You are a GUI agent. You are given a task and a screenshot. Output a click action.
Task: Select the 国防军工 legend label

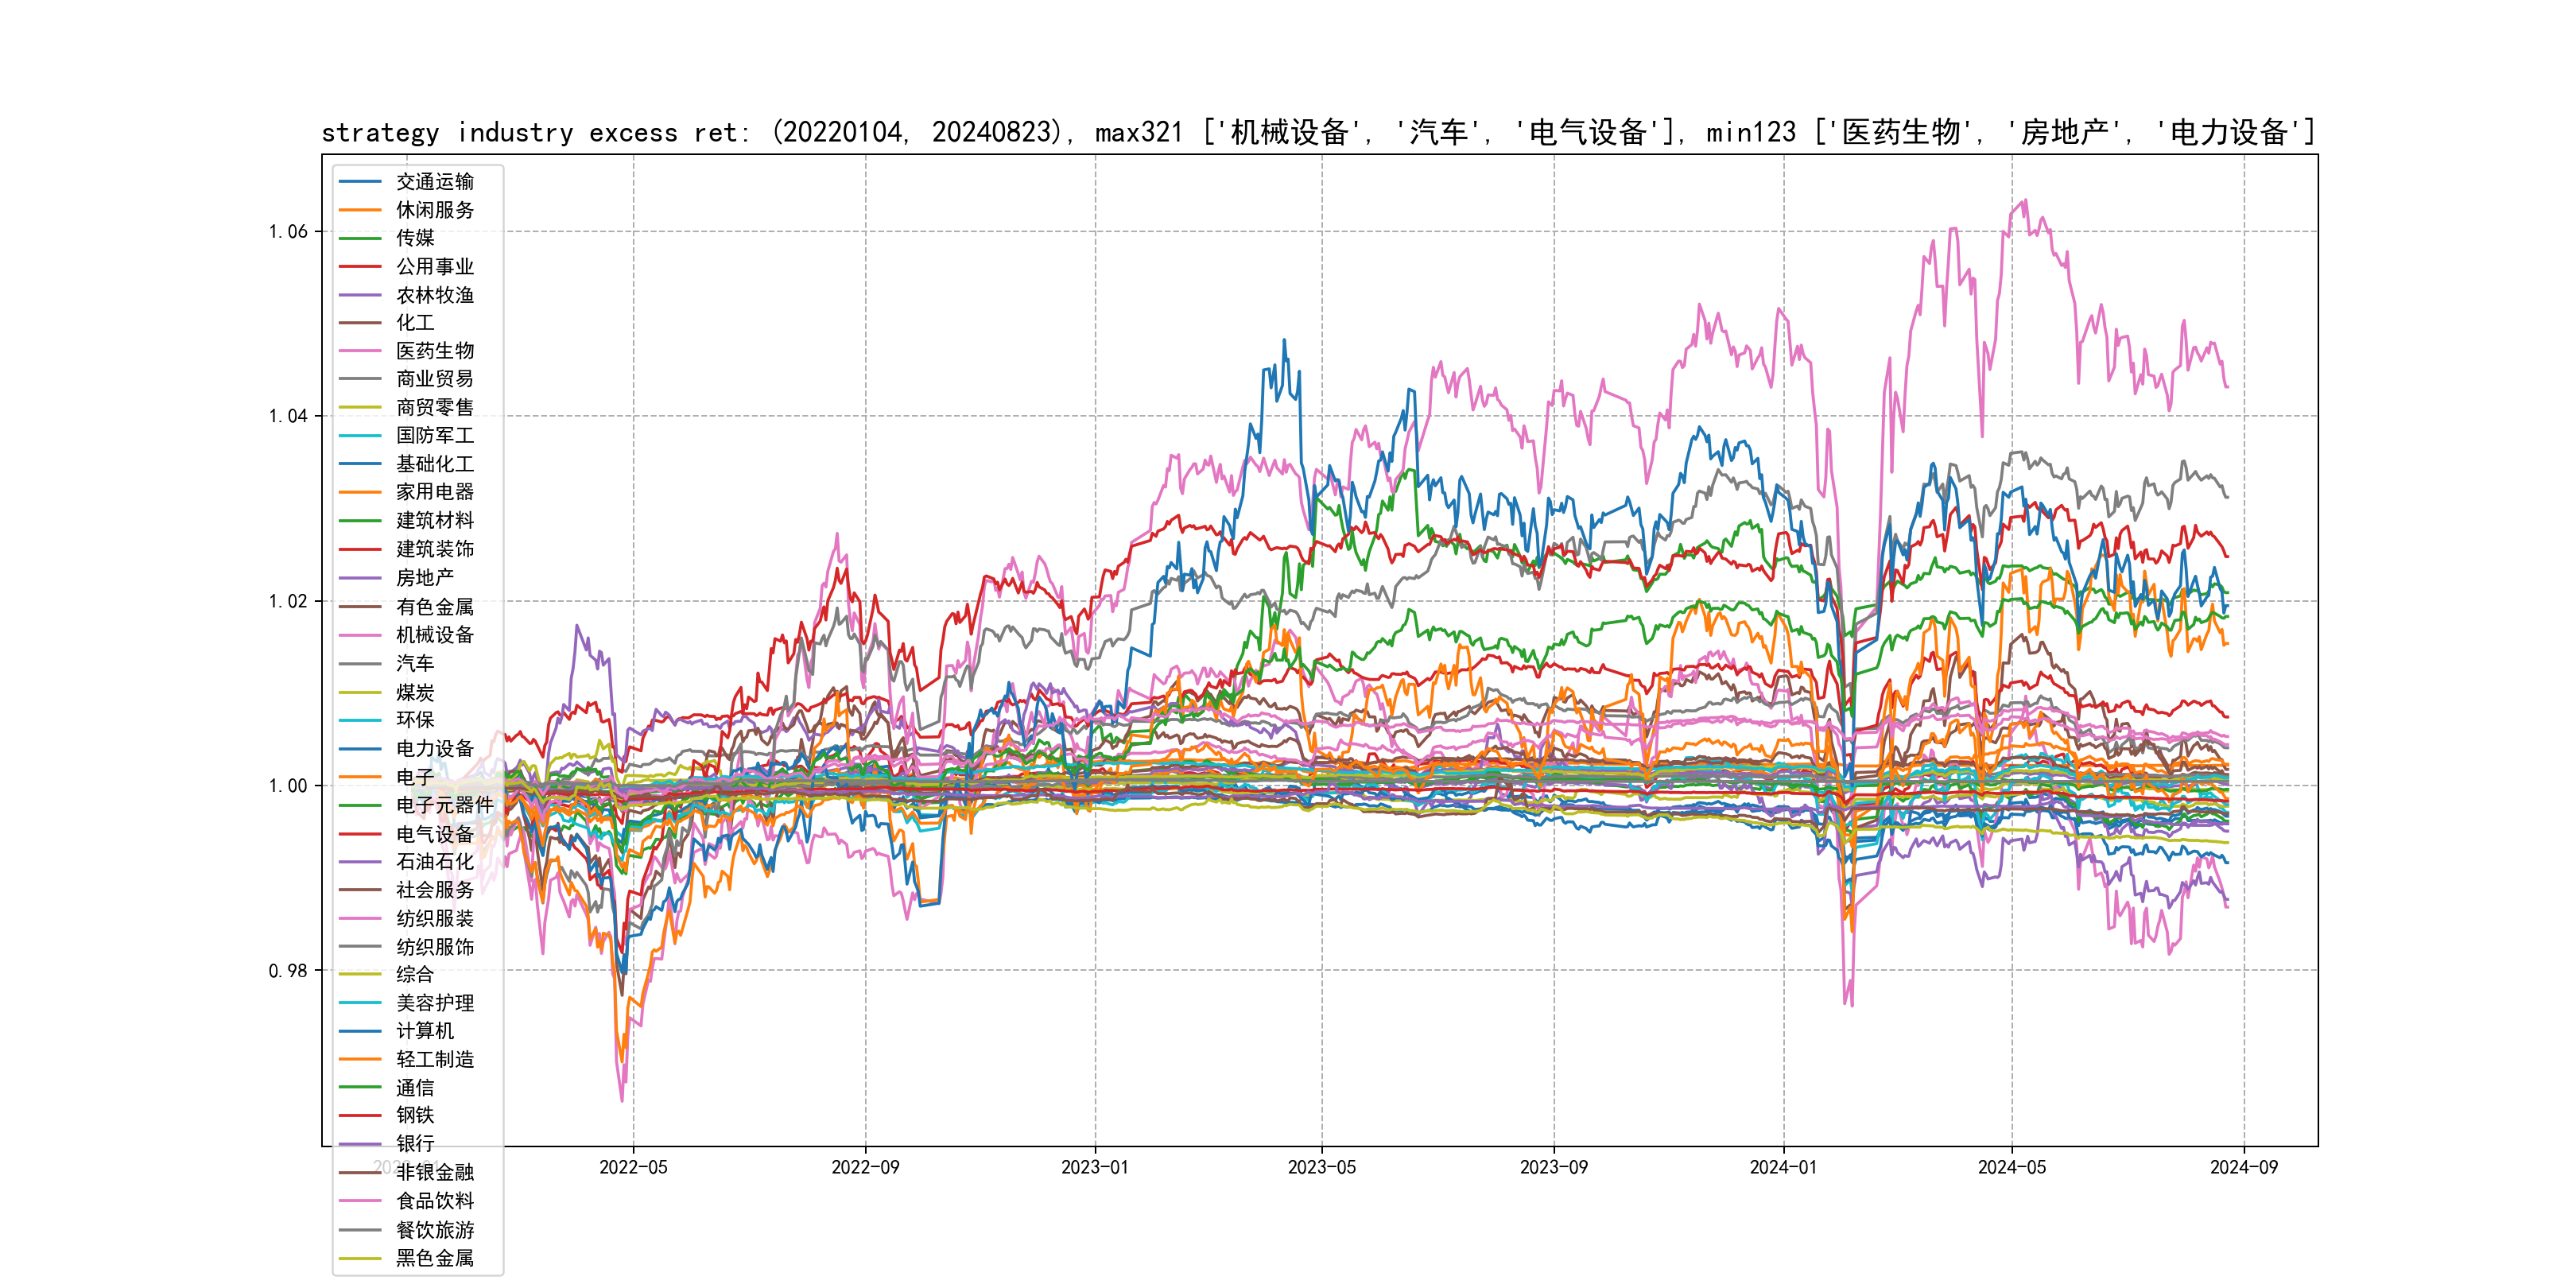434,436
